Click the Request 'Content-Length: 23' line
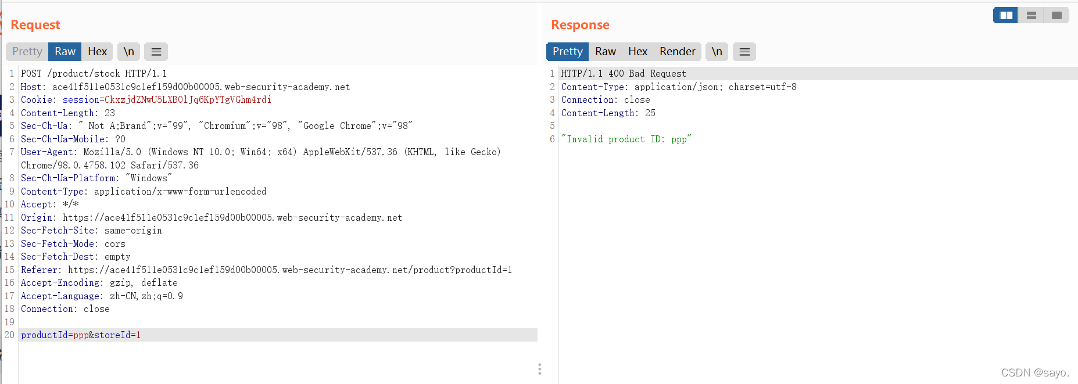This screenshot has height=384, width=1078. (x=68, y=113)
